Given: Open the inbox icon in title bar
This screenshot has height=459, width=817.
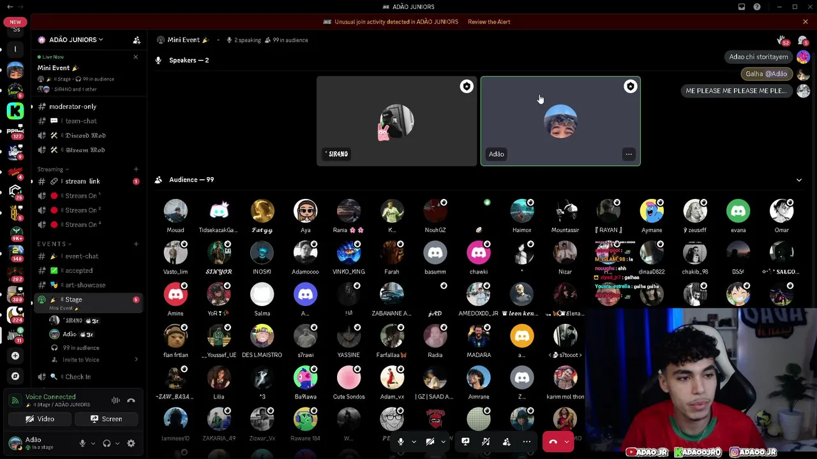Looking at the screenshot, I should [x=742, y=7].
